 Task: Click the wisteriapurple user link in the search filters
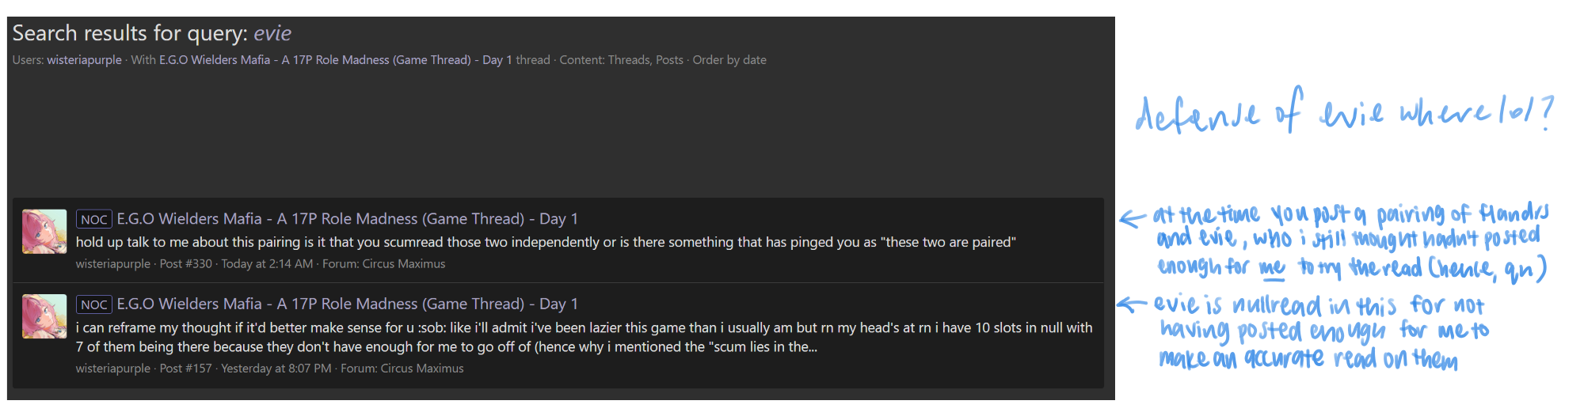point(84,60)
